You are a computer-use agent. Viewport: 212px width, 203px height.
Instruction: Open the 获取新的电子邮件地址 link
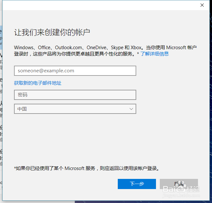38,83
